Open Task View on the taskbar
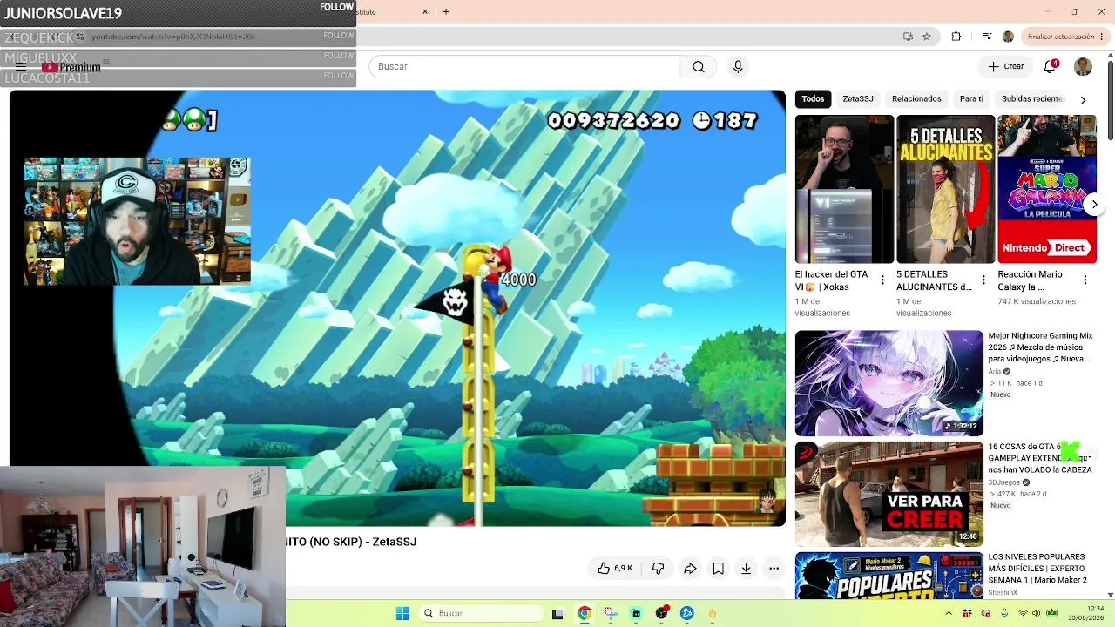1115x627 pixels. pyautogui.click(x=557, y=613)
